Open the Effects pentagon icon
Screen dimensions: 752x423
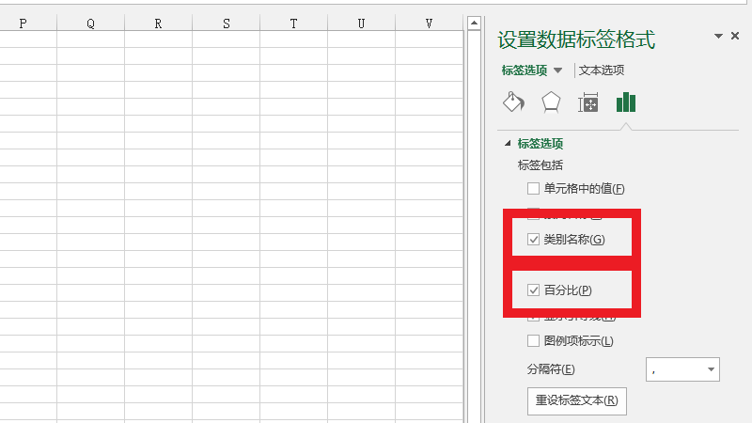point(551,102)
